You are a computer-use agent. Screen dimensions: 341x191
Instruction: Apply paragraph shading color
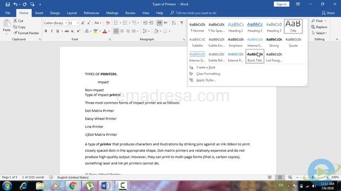tap(156, 31)
